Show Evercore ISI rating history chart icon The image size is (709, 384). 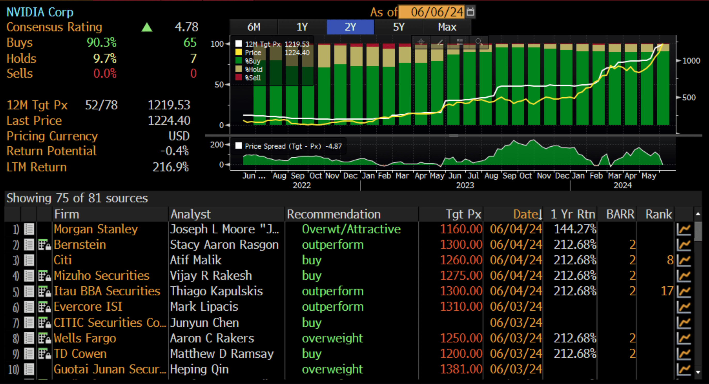(x=684, y=307)
